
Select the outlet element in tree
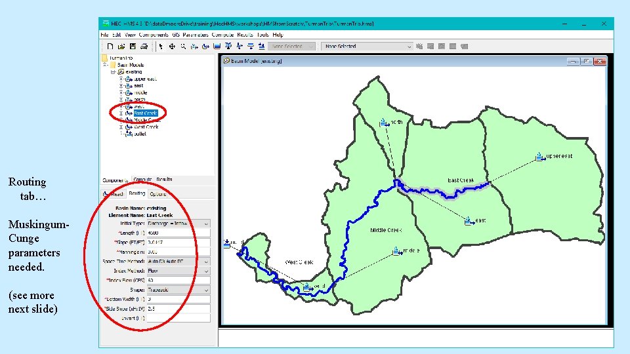click(x=139, y=134)
